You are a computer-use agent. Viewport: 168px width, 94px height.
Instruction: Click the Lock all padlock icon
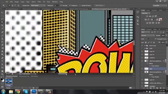pyautogui.click(x=154, y=42)
